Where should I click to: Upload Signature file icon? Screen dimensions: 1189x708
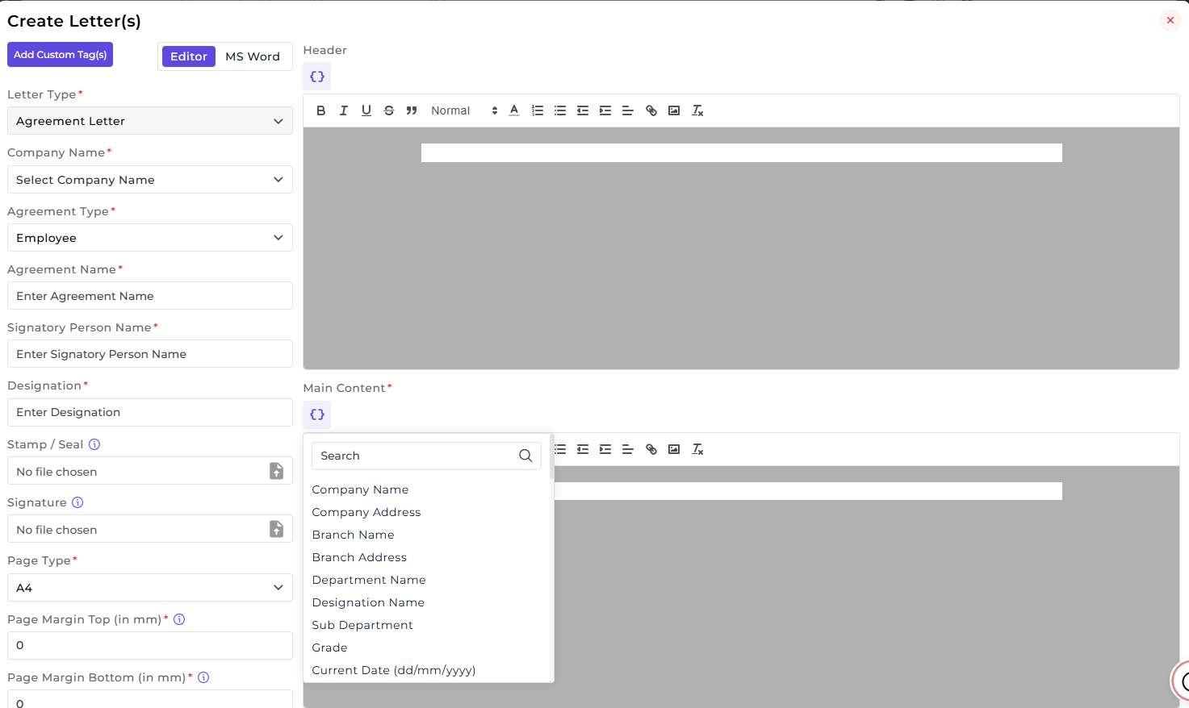point(276,529)
